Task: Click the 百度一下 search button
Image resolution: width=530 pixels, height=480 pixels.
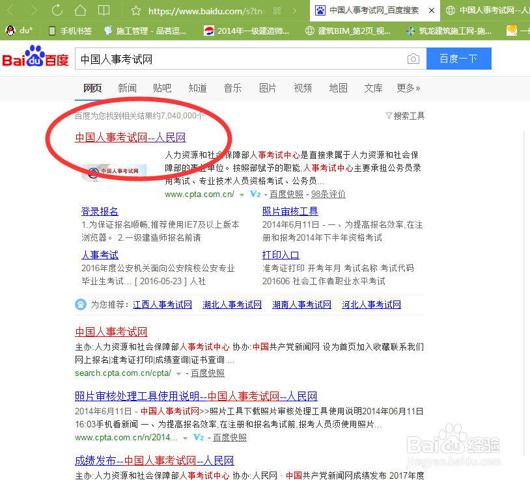Action: (x=458, y=59)
